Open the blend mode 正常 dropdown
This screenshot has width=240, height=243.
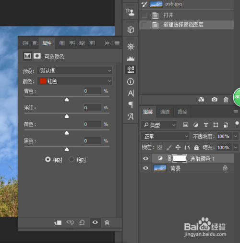(x=165, y=136)
